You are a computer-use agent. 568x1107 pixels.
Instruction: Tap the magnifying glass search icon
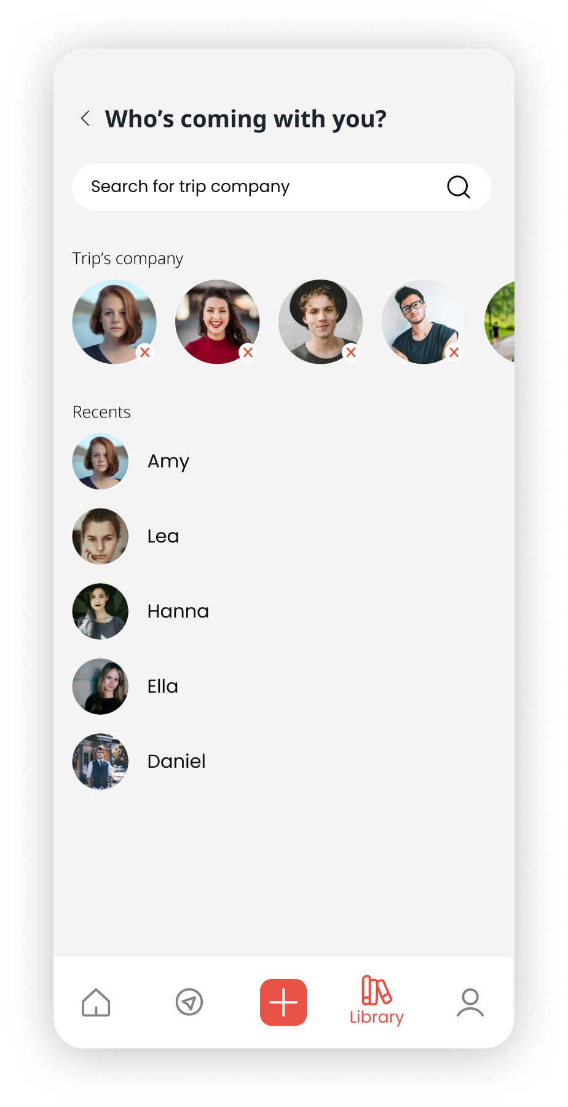pyautogui.click(x=459, y=187)
